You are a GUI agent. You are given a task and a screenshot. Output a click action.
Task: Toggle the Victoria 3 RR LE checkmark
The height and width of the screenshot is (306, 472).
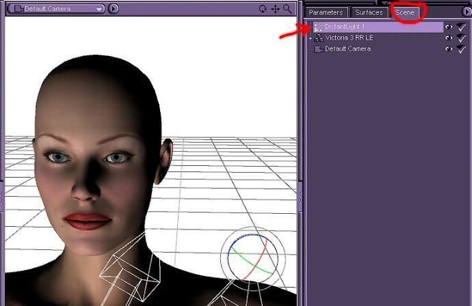point(462,38)
